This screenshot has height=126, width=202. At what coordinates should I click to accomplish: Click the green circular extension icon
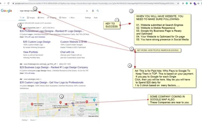point(187,4)
